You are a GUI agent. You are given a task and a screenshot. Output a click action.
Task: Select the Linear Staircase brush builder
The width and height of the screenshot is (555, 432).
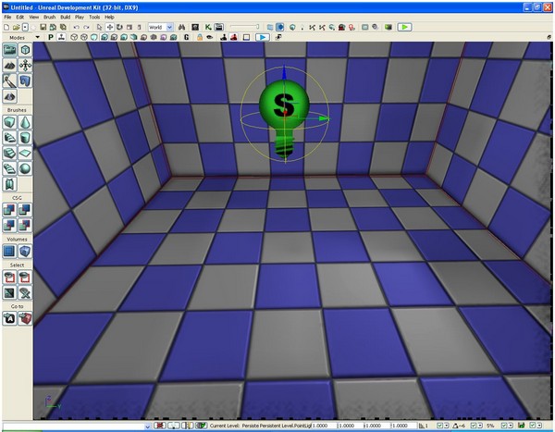(x=9, y=154)
